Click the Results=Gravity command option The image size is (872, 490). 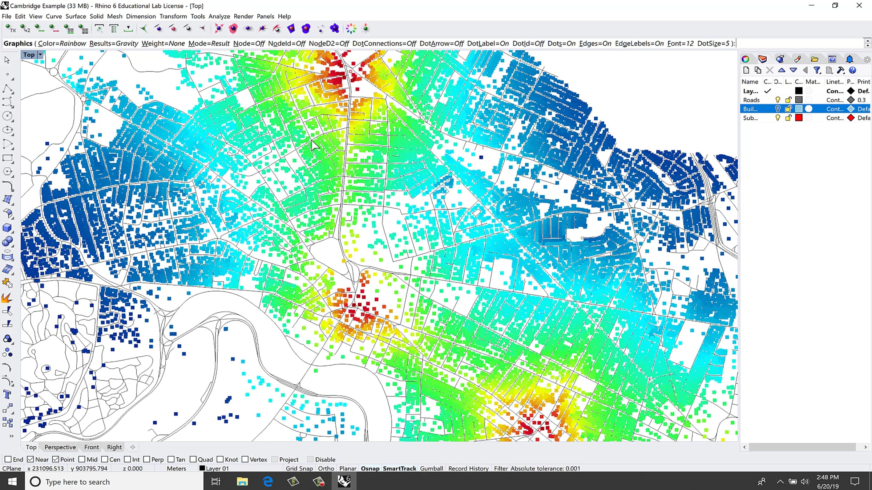pyautogui.click(x=114, y=44)
